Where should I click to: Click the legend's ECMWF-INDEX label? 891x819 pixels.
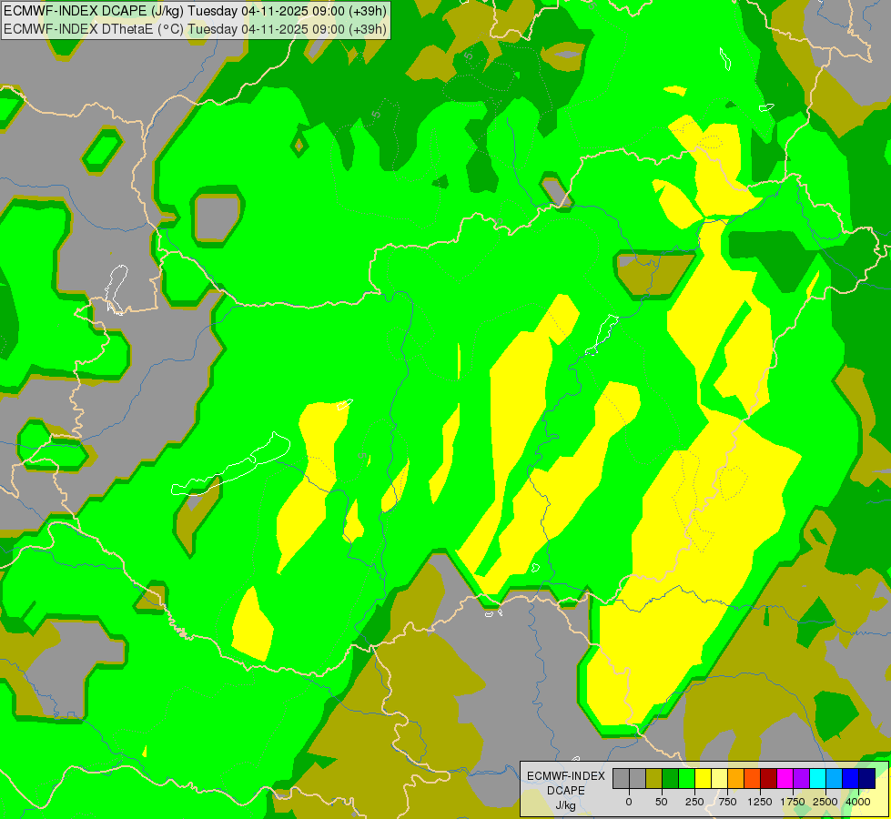tap(566, 776)
